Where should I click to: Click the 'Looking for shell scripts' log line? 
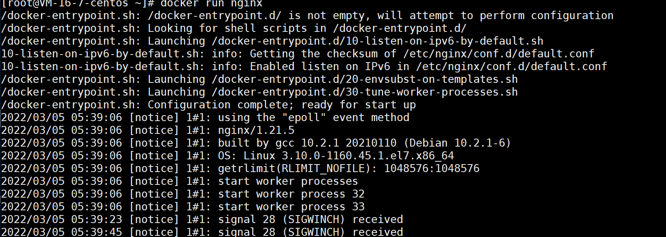[234, 28]
